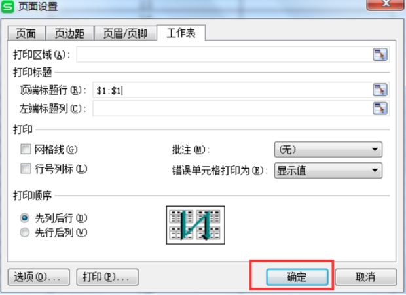The height and width of the screenshot is (295, 406).
Task: Select the 工作表 tab
Action: tap(181, 33)
